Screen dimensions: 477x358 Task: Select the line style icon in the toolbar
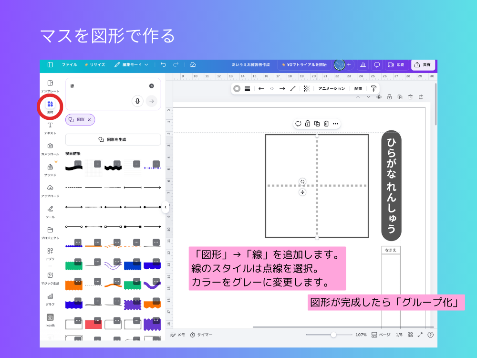(247, 89)
